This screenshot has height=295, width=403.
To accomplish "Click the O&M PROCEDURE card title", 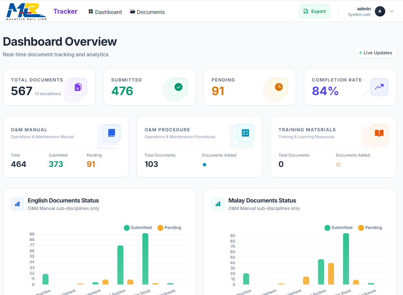I will (167, 130).
